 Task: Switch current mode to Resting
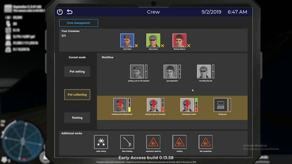tap(77, 118)
